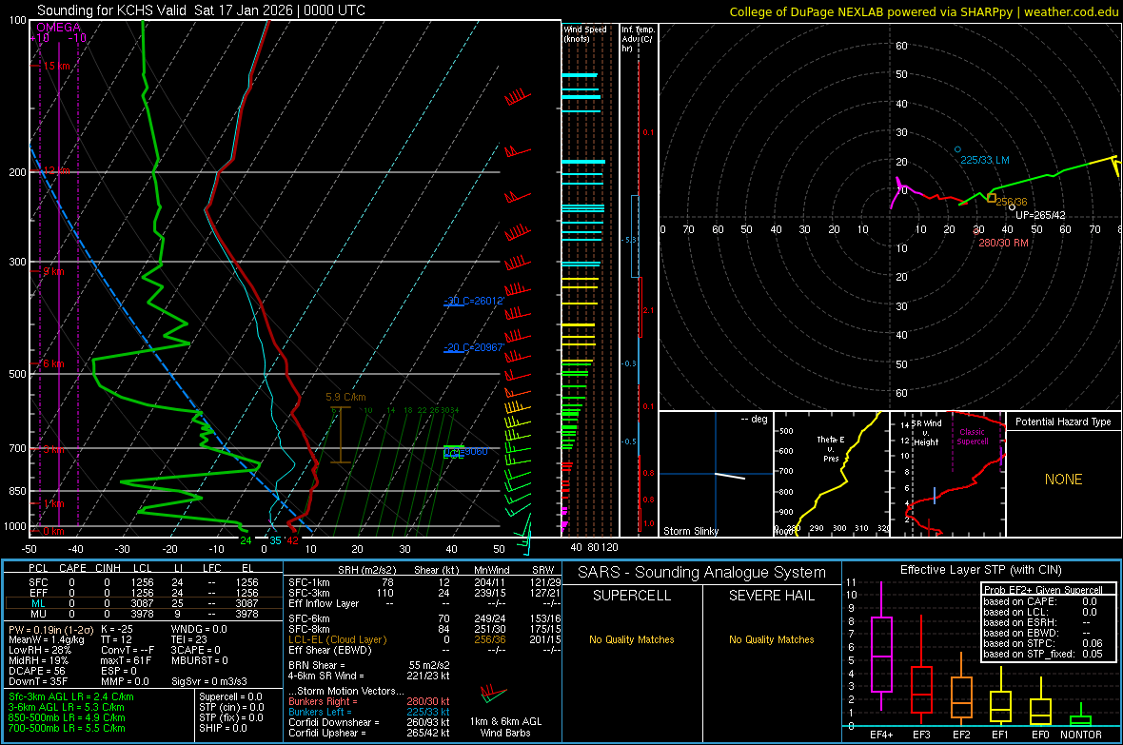This screenshot has width=1123, height=745.
Task: Select the 'UP=265/42' hodograph label
Action: point(1040,215)
